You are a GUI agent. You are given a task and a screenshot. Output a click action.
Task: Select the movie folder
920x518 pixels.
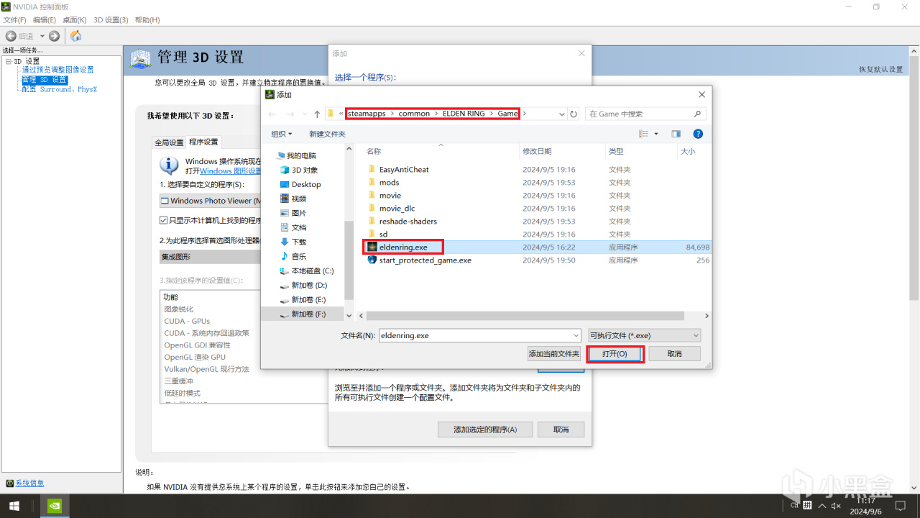coord(390,195)
